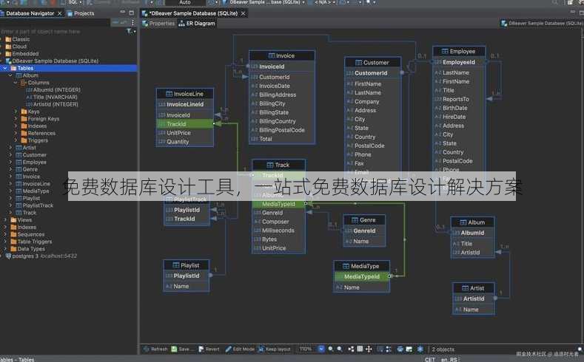
Task: Click the arrange diagram icon
Action: click(x=352, y=349)
